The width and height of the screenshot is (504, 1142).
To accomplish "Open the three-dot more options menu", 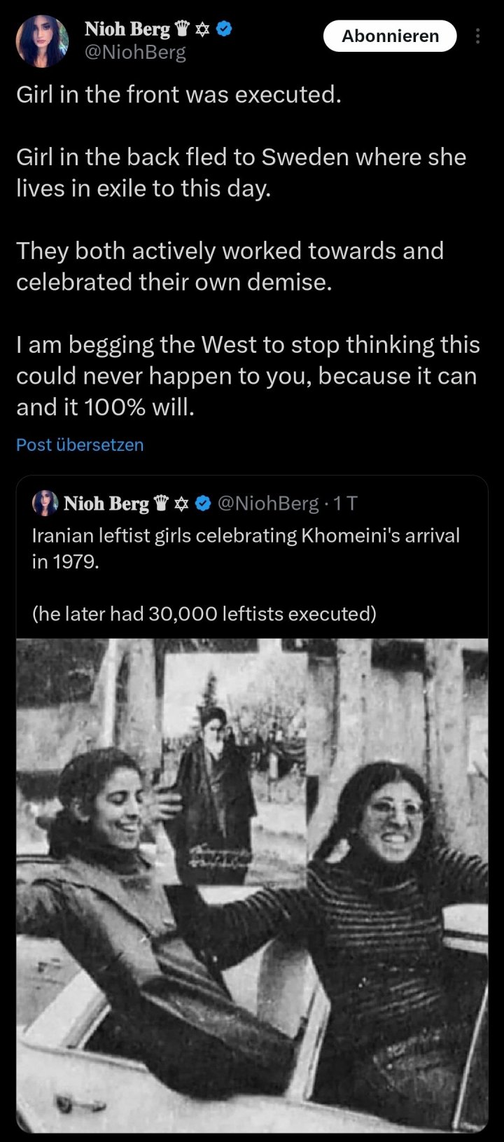I will click(477, 36).
